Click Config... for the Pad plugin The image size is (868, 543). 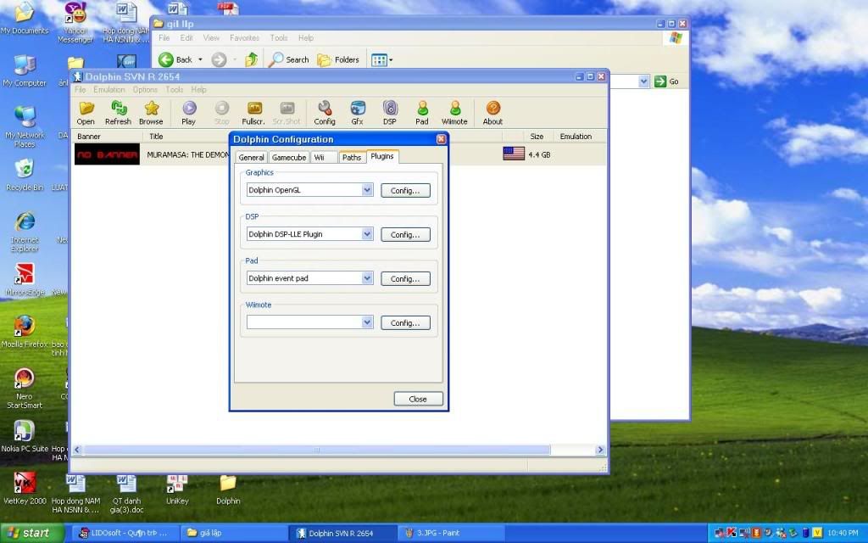pos(405,278)
